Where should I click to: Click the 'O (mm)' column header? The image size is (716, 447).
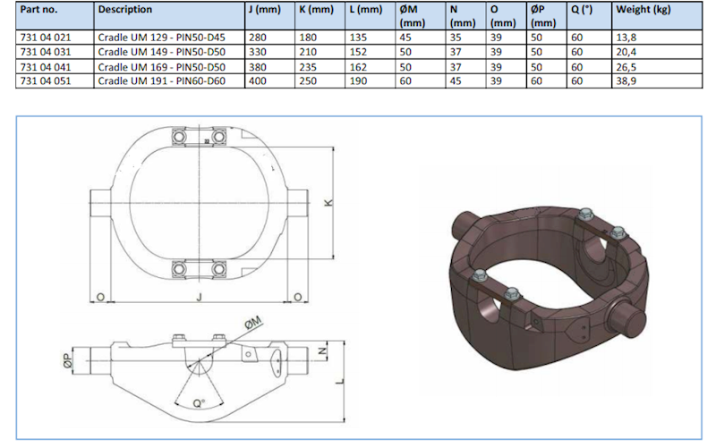pos(507,16)
